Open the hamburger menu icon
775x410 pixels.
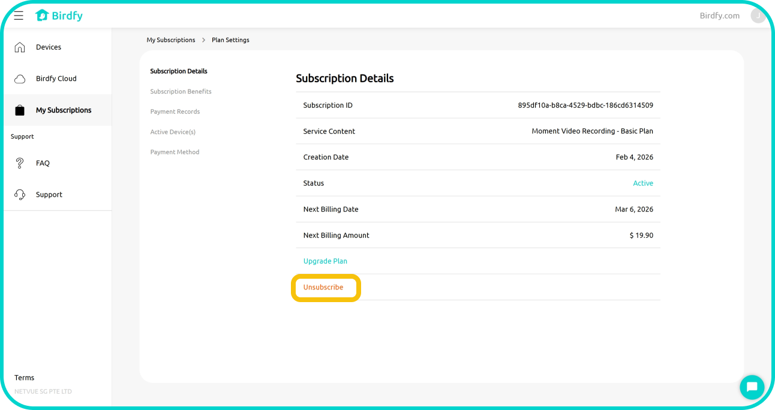click(x=19, y=16)
